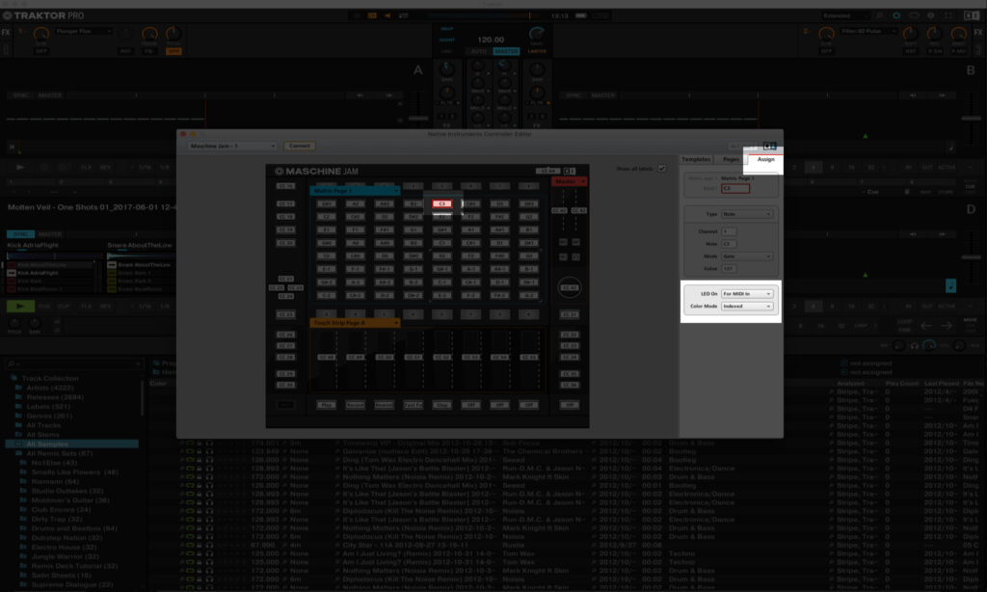Switch to the Pages tab
This screenshot has width=987, height=592.
click(x=731, y=160)
